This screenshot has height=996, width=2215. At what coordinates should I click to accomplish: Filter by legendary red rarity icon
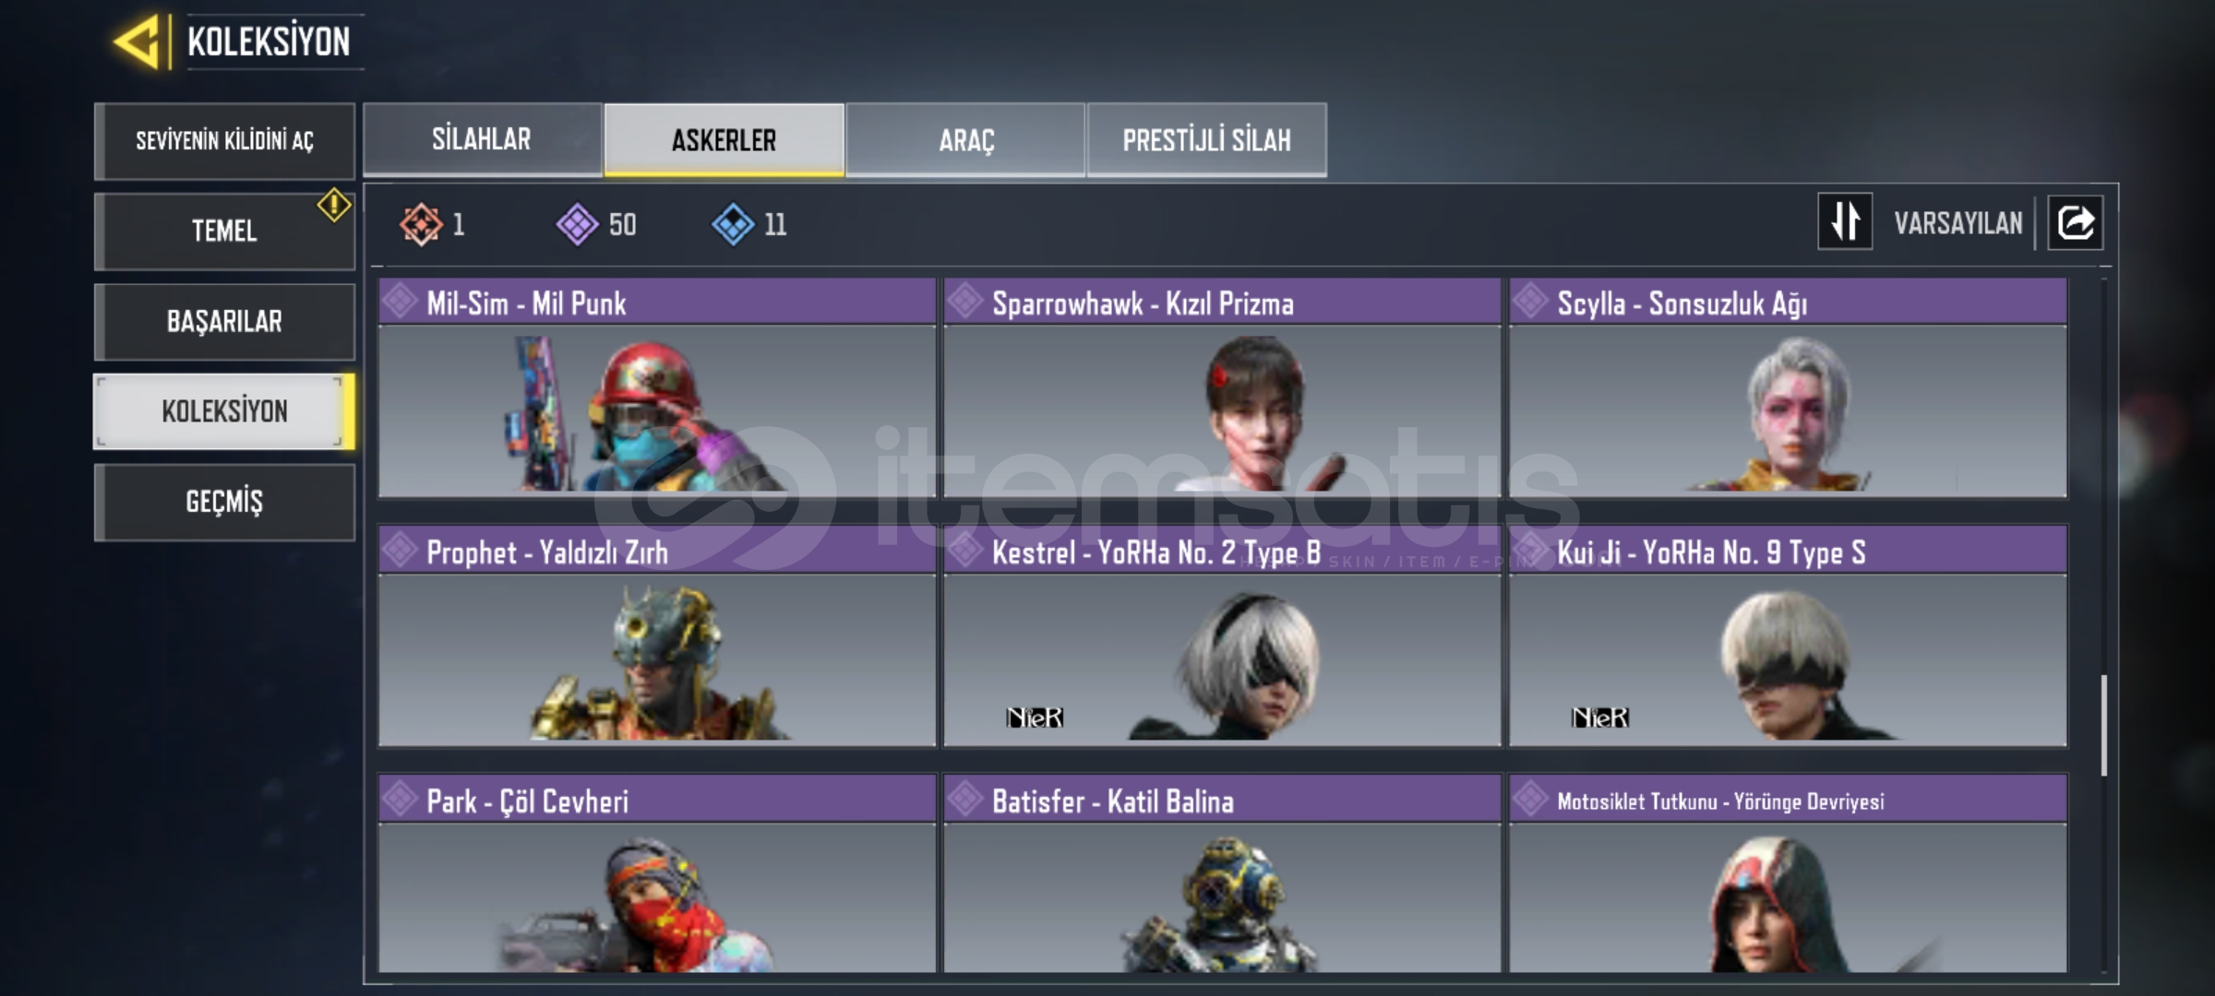tap(421, 224)
